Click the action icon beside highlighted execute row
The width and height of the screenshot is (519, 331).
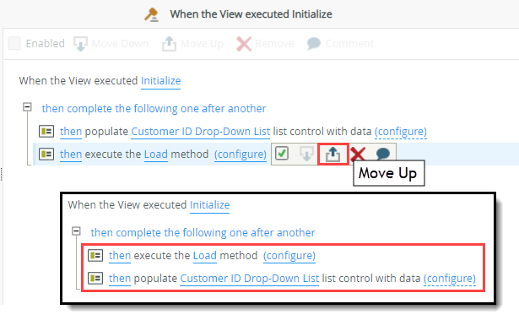pos(46,154)
